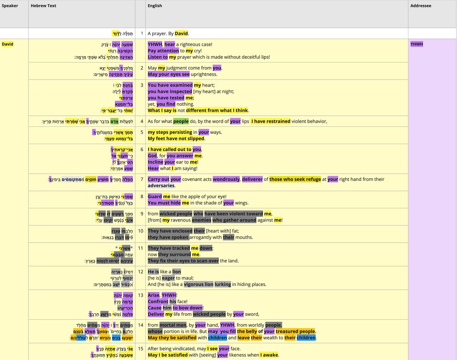Click the highlighted phrase You have examined
The width and height of the screenshot is (457, 360).
(x=169, y=85)
